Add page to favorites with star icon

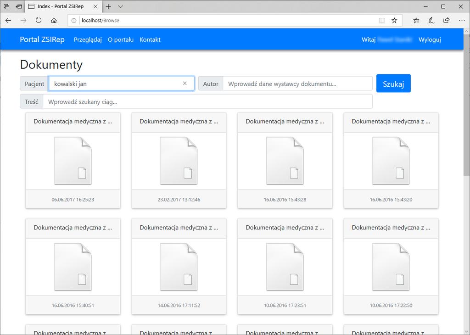point(394,20)
